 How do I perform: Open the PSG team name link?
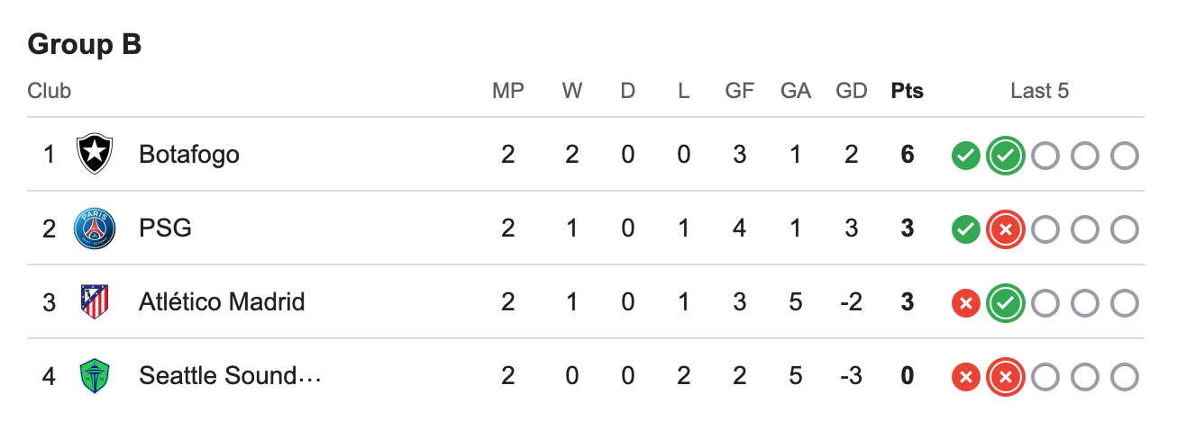click(165, 228)
